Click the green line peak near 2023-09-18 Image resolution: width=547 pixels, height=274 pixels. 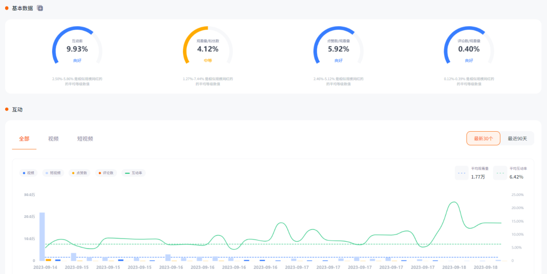point(453,202)
